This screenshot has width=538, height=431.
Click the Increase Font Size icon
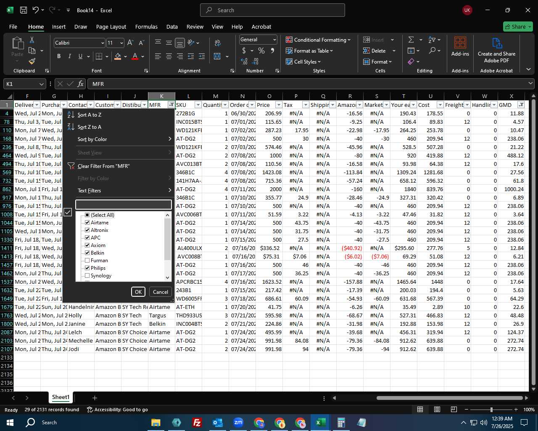click(x=130, y=43)
